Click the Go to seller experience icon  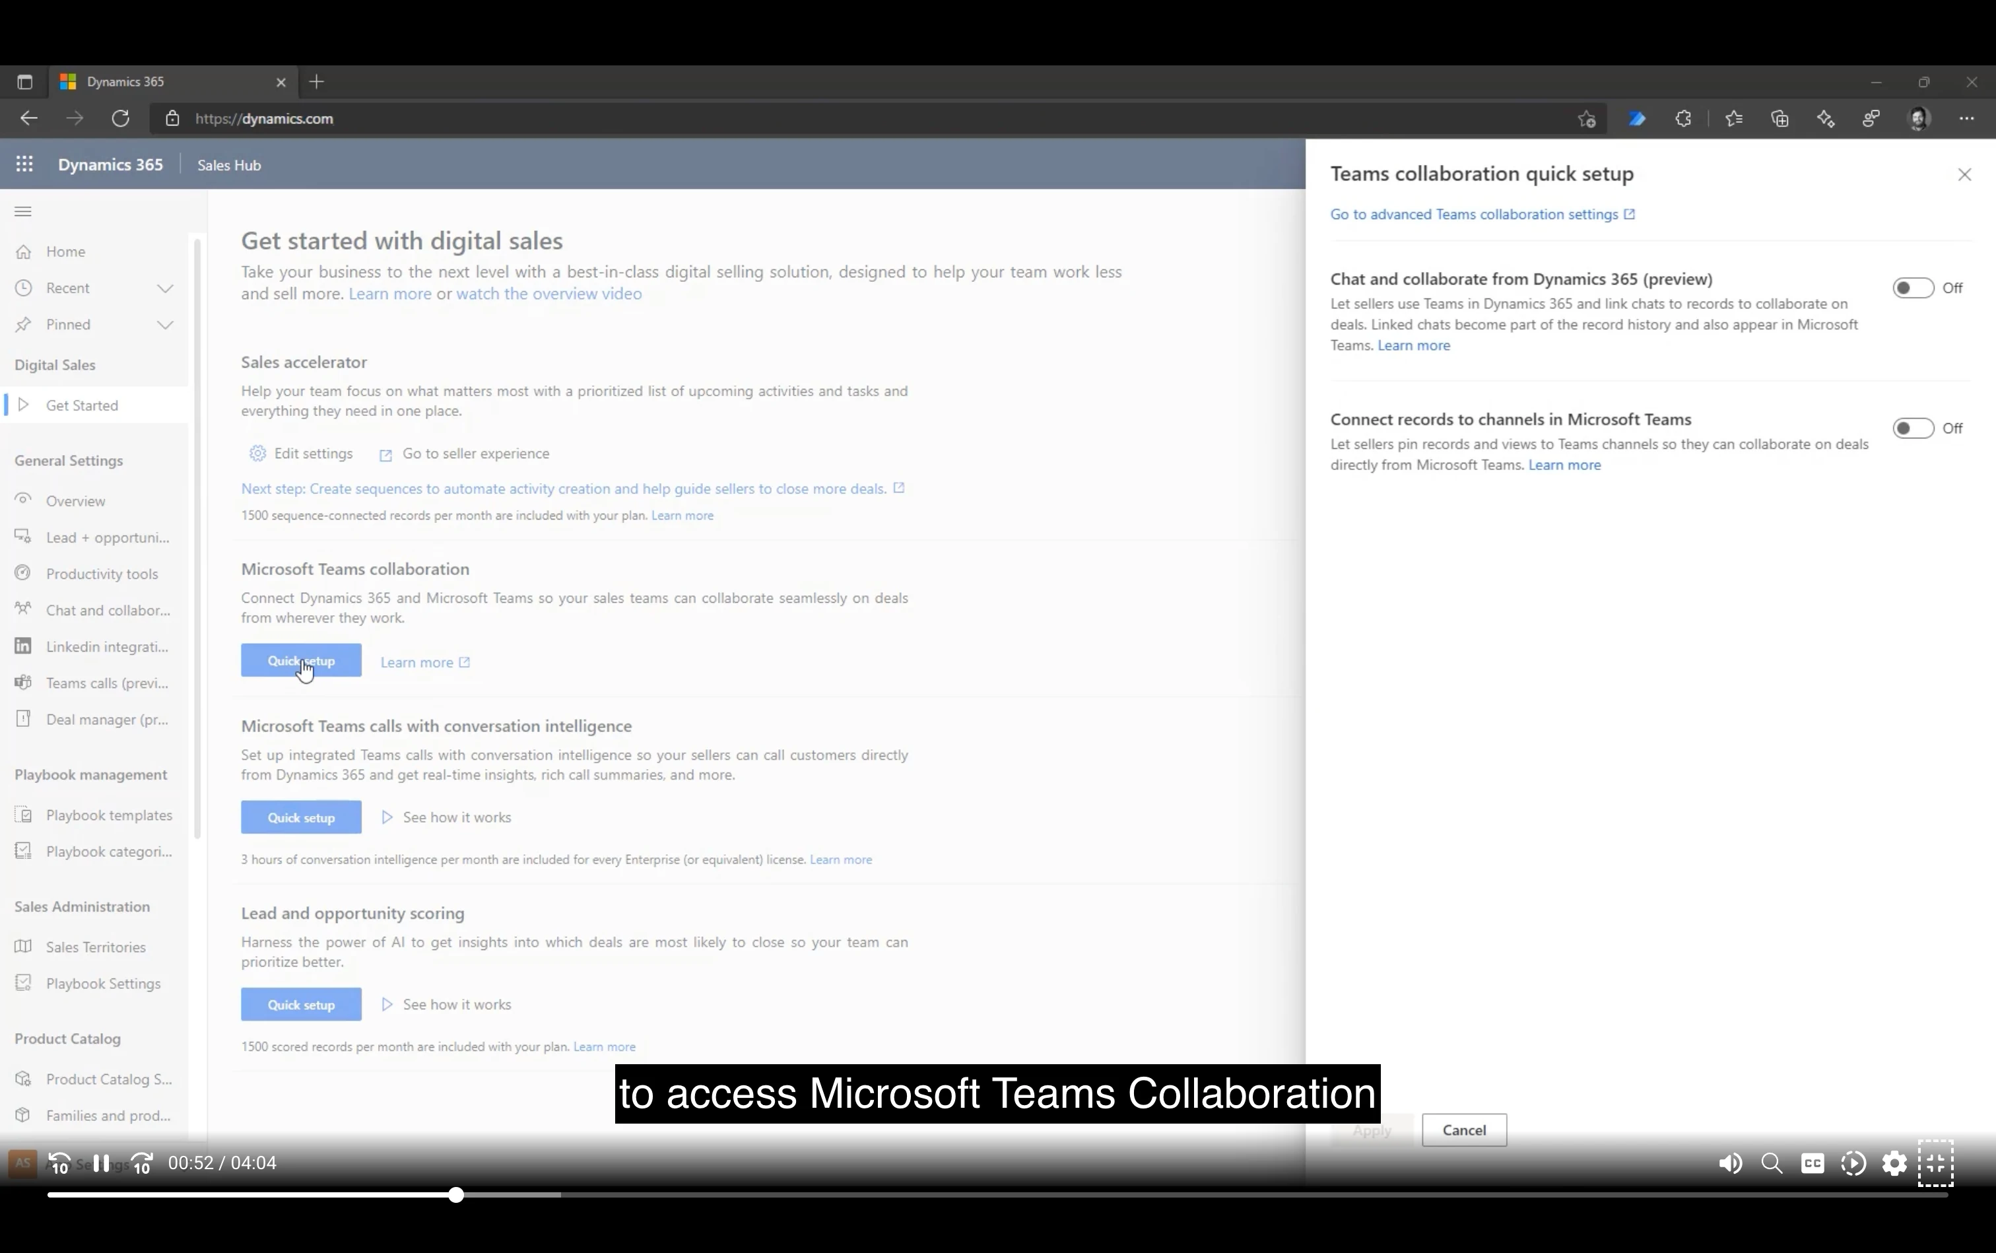pyautogui.click(x=385, y=455)
